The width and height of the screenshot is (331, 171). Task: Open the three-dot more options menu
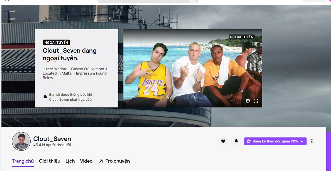(x=312, y=141)
